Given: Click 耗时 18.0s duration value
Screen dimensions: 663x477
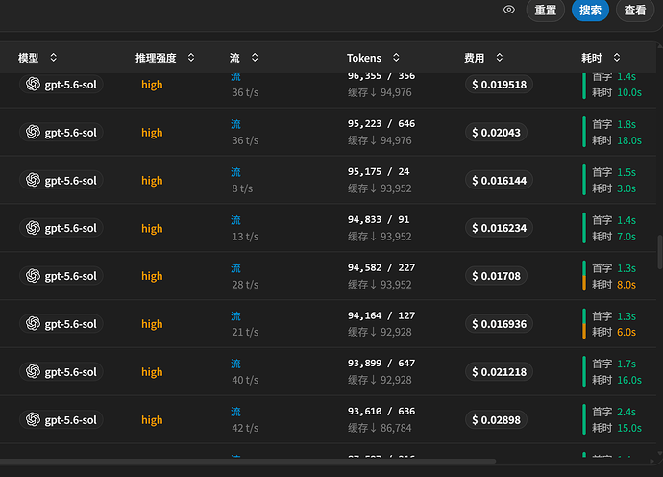Looking at the screenshot, I should (629, 140).
